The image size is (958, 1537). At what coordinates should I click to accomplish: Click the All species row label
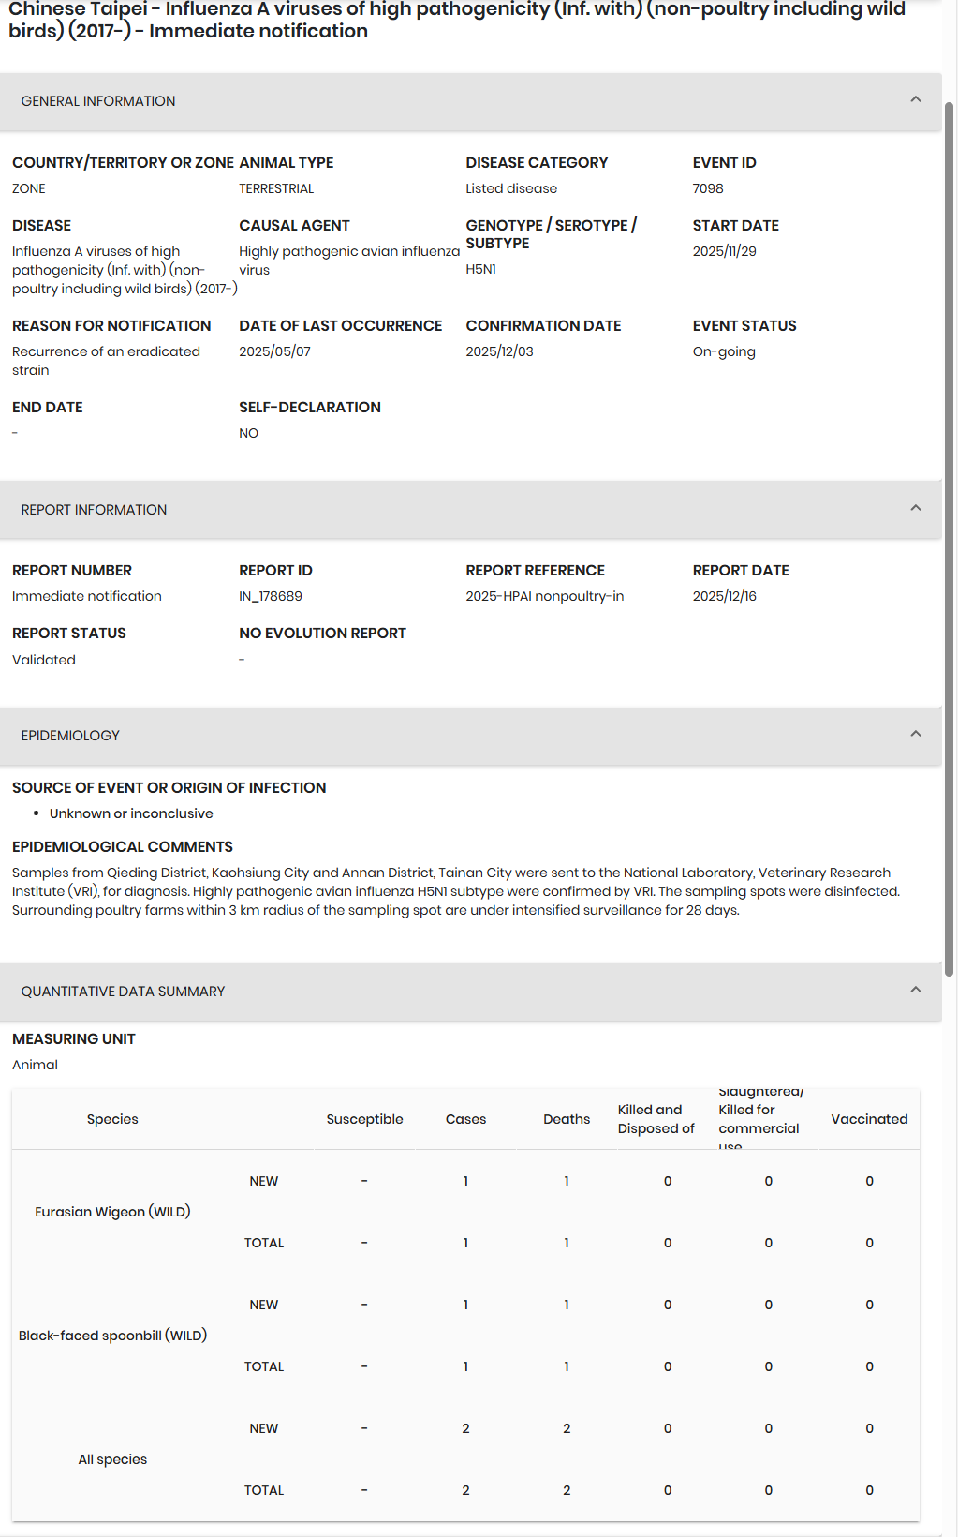coord(112,1459)
